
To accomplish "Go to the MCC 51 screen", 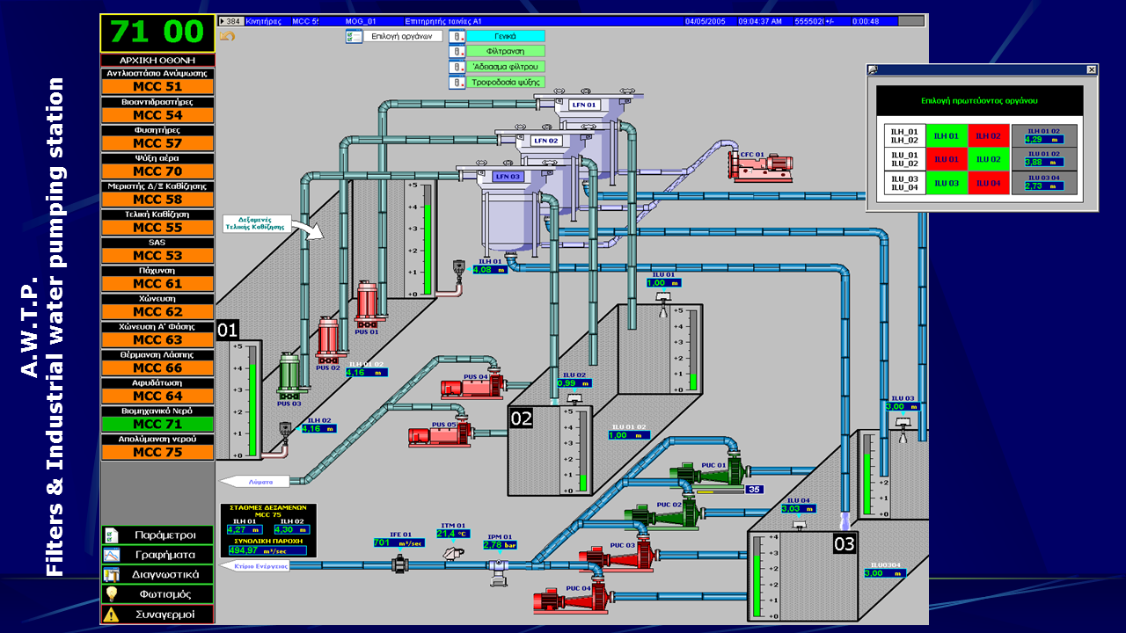I will pyautogui.click(x=157, y=86).
